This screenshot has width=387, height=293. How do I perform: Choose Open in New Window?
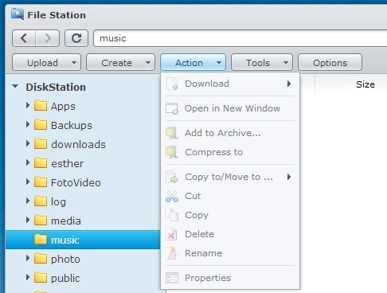click(x=230, y=108)
